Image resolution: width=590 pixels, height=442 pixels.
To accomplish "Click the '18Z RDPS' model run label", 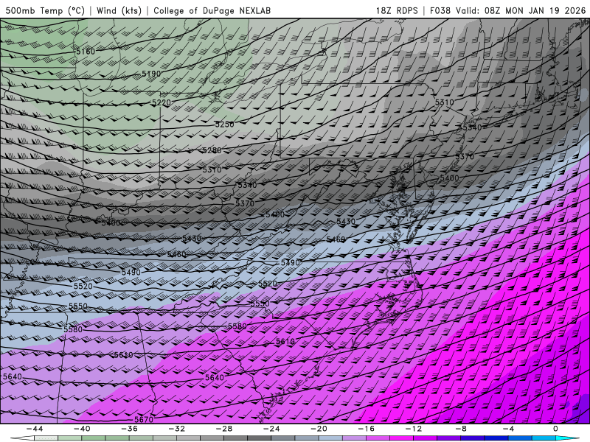I will coord(397,11).
